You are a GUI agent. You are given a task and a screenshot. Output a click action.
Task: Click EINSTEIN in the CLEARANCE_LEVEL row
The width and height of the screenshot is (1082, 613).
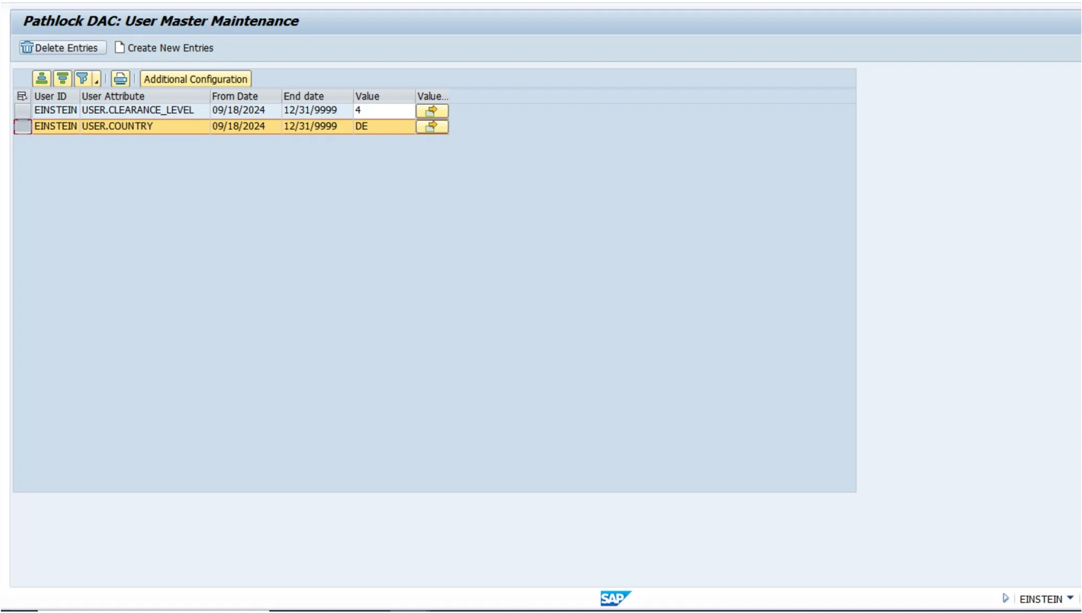pos(56,110)
